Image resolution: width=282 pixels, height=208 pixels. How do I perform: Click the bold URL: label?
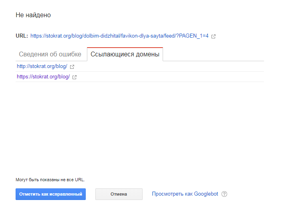(x=22, y=36)
